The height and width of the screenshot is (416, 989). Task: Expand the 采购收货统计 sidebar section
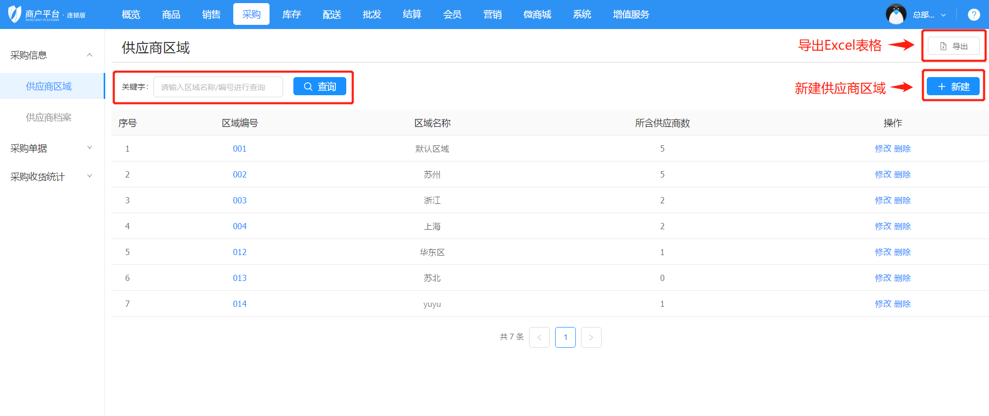[90, 176]
